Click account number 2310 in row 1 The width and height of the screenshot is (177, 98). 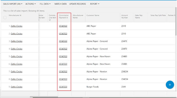tap(124, 26)
